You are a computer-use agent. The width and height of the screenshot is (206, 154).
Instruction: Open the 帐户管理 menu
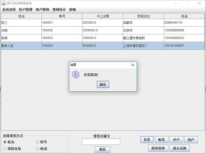[25, 9]
